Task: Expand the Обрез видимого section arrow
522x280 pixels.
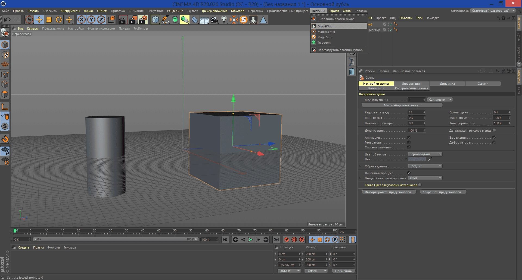Action: click(360, 166)
